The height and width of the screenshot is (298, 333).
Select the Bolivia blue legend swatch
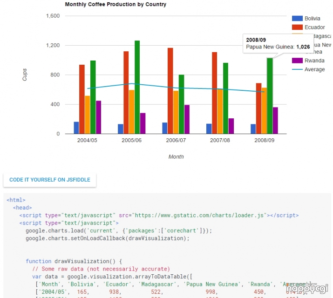(x=297, y=19)
